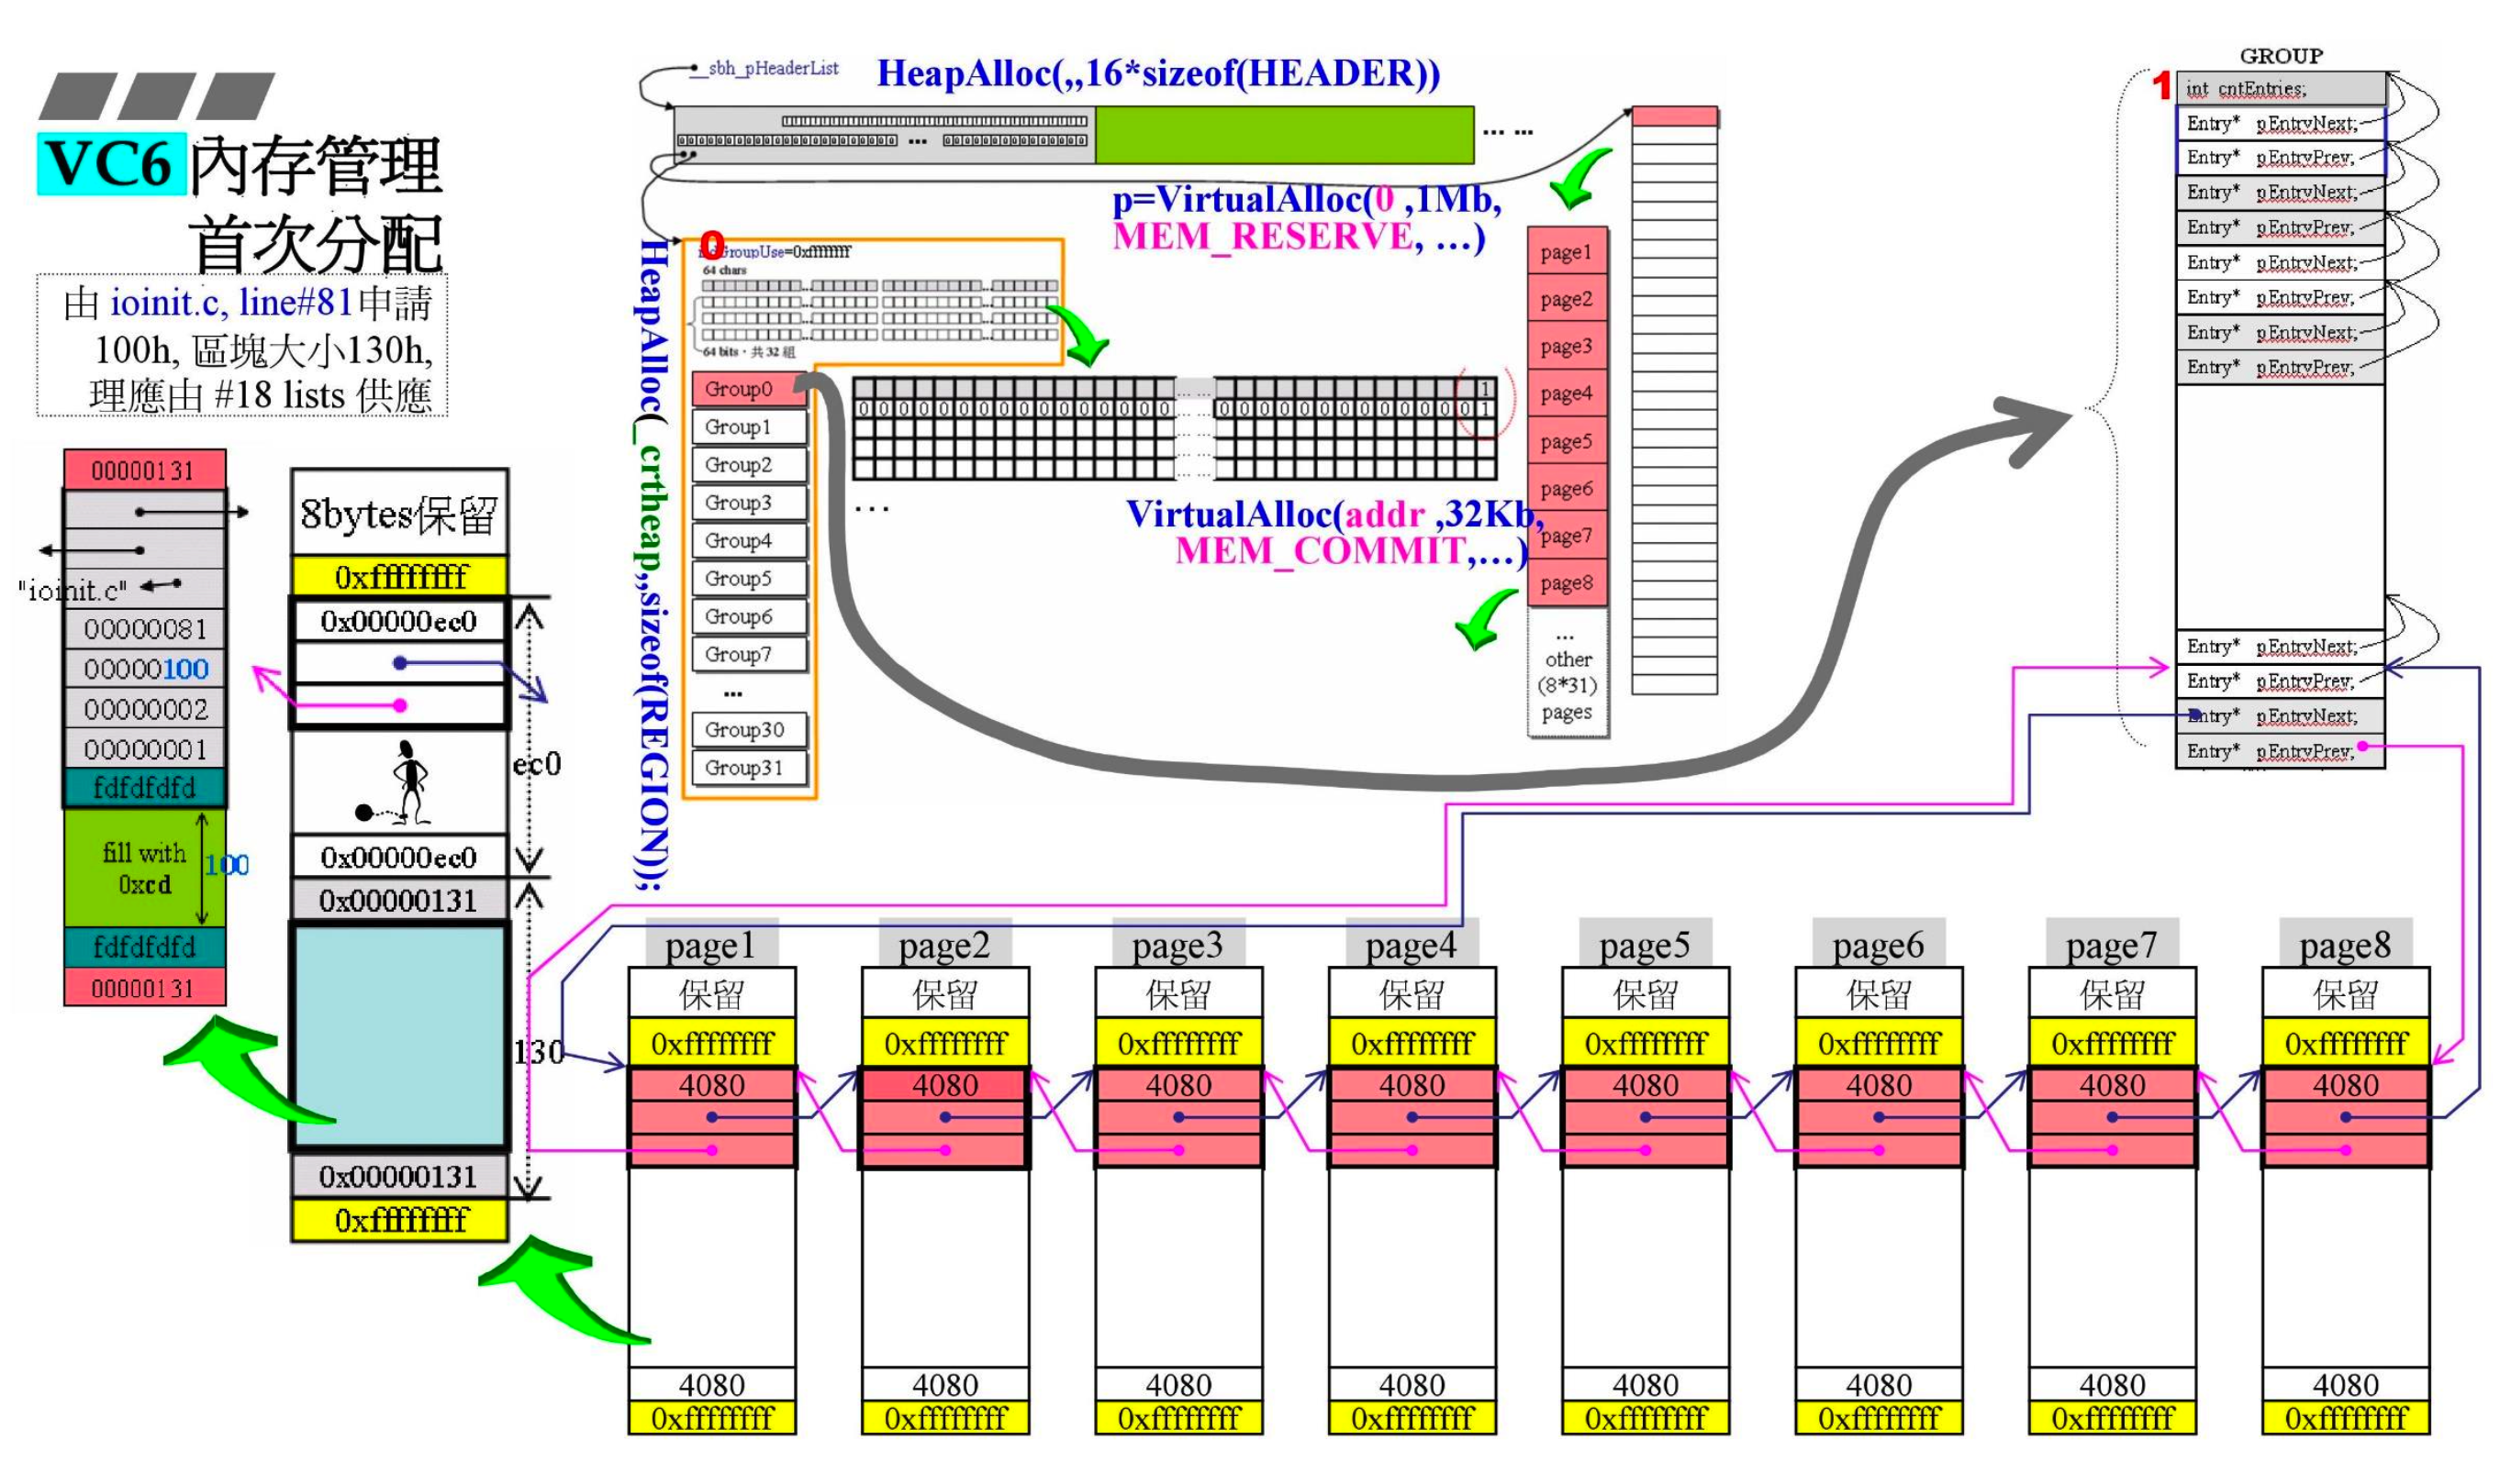Select the Group31 box

[x=748, y=768]
